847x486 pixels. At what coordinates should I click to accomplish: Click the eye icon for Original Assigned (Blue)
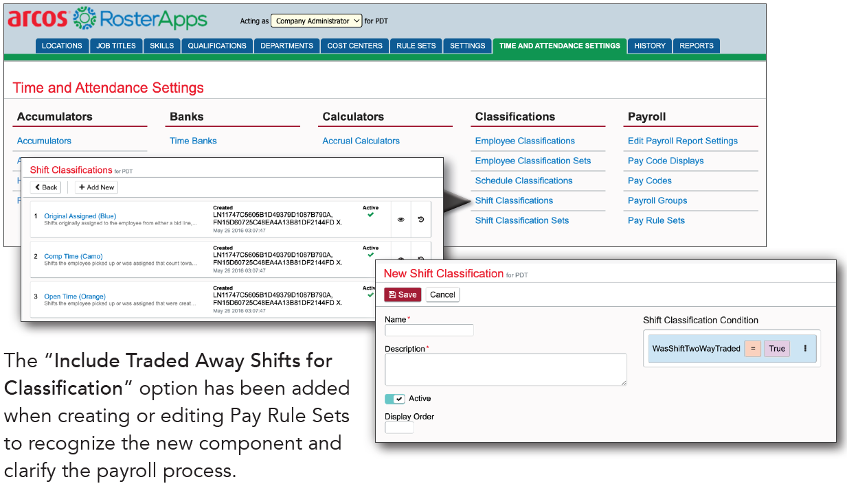tap(400, 220)
